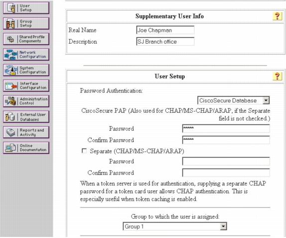Open CiscoSecure Database authentication dropdown
286x238 pixels.
(234, 100)
